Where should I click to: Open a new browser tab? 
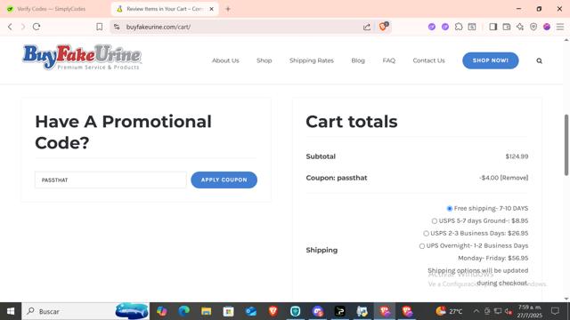[x=228, y=9]
